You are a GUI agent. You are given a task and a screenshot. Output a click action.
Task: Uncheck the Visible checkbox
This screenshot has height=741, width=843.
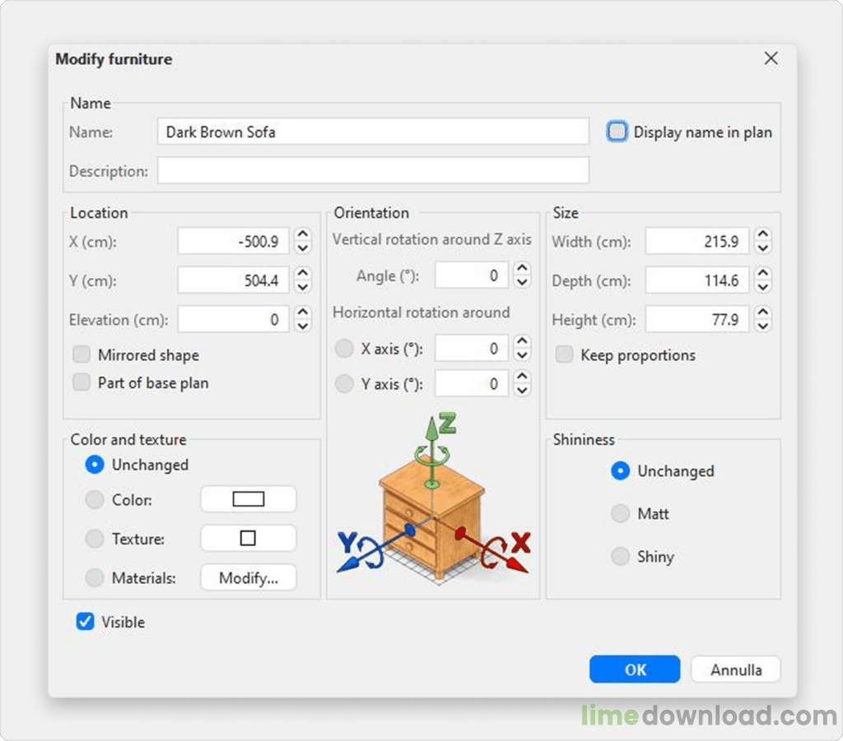click(85, 621)
